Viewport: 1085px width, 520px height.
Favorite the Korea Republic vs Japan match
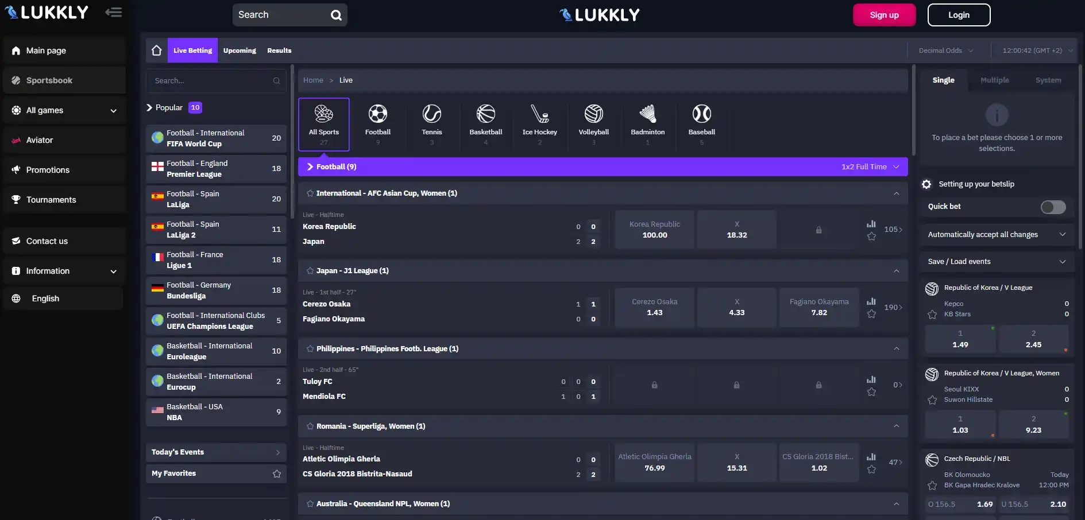[871, 236]
